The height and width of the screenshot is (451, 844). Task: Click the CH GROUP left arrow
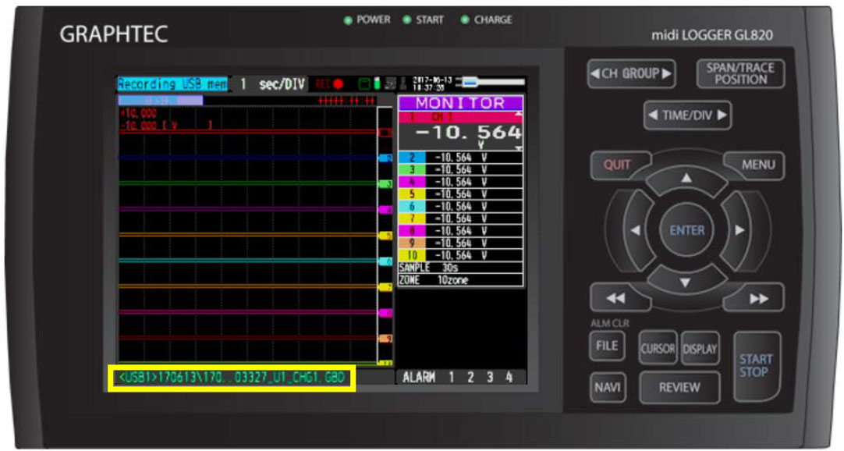[595, 73]
